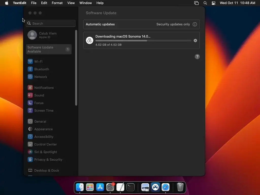
Task: Open Terminal from the Dock
Action: (x=131, y=187)
